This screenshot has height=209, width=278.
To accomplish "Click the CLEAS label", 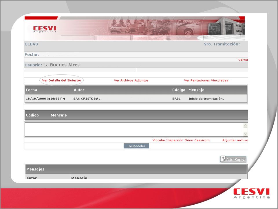I will [31, 44].
